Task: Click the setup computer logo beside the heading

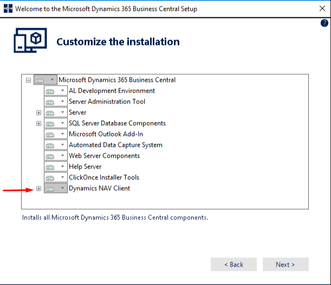Action: (x=30, y=40)
